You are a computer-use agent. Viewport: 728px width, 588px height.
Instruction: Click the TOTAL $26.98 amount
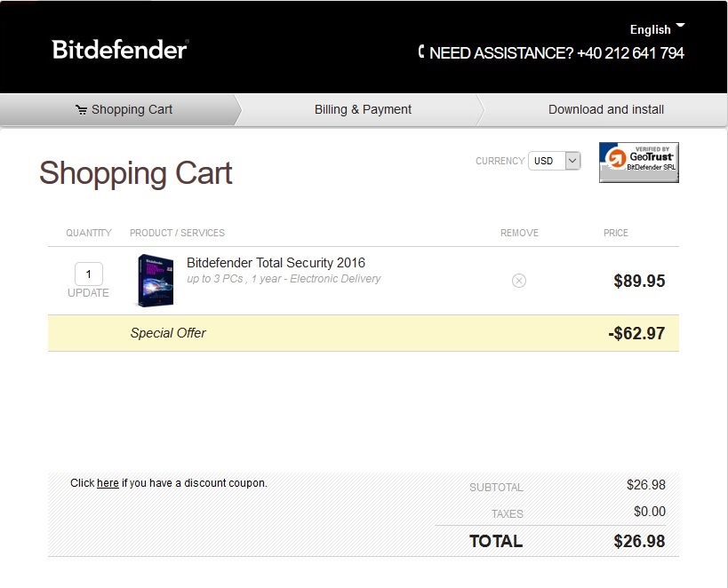(639, 541)
